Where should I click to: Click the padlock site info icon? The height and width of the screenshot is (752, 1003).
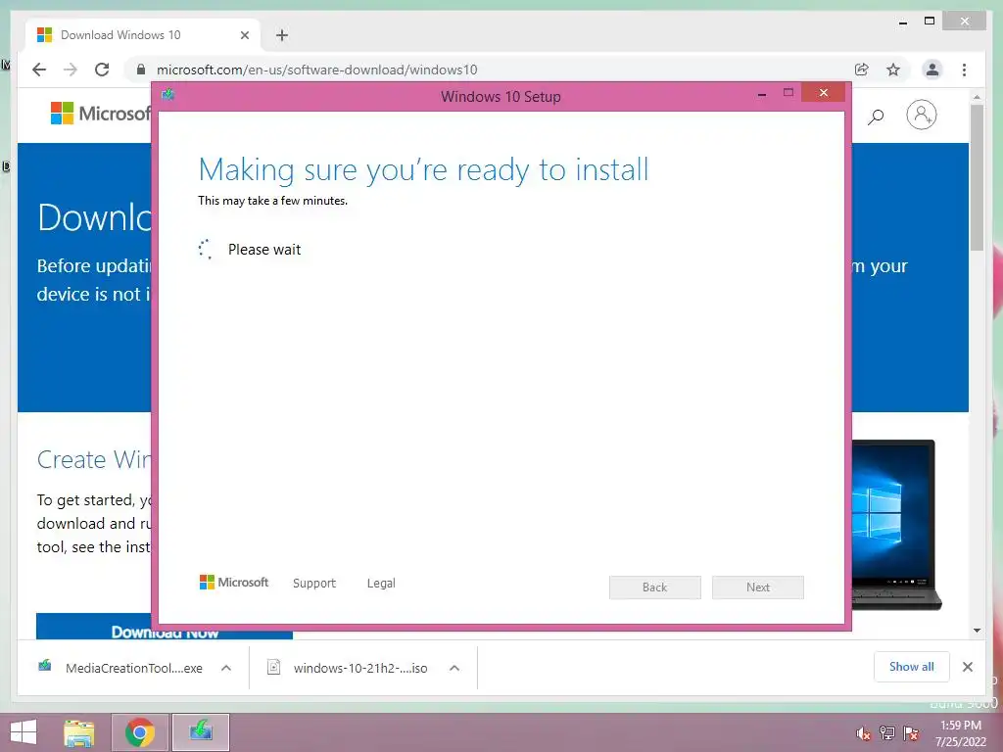[x=141, y=70]
